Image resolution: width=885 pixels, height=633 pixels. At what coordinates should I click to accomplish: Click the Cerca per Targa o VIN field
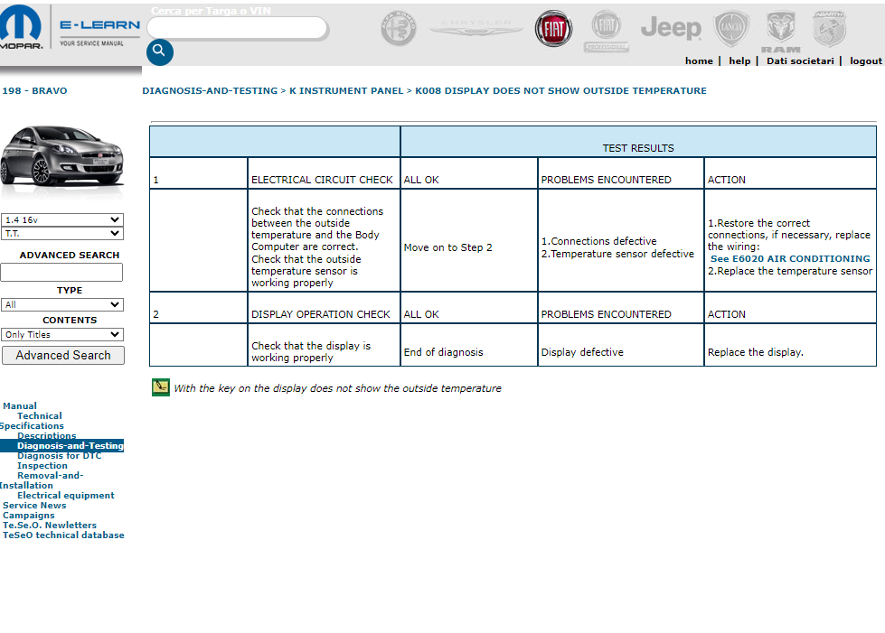click(x=237, y=28)
